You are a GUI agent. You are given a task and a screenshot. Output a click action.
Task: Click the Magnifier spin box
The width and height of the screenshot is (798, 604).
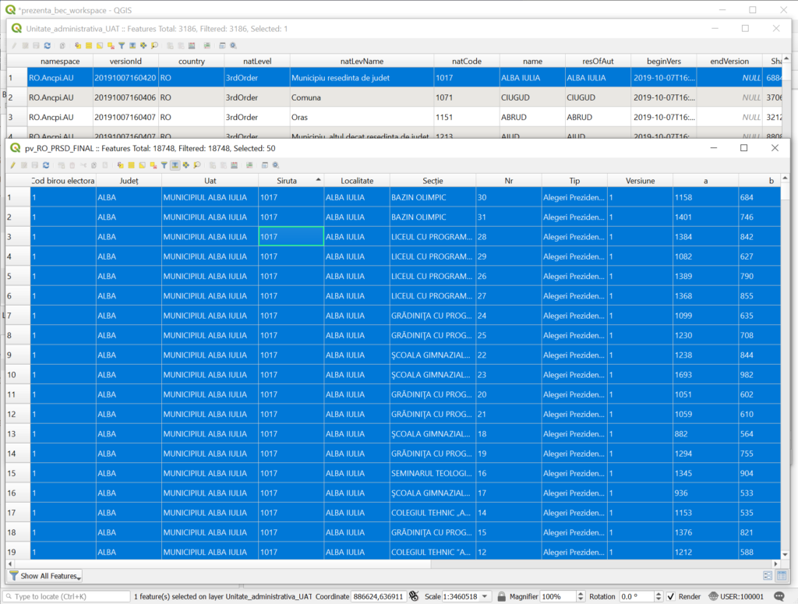click(x=562, y=596)
